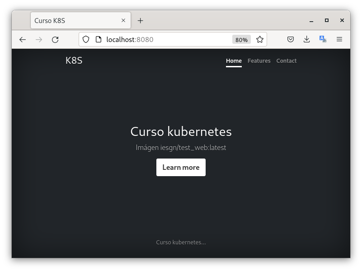Bookmark this page with the star icon
362x271 pixels.
pos(260,40)
